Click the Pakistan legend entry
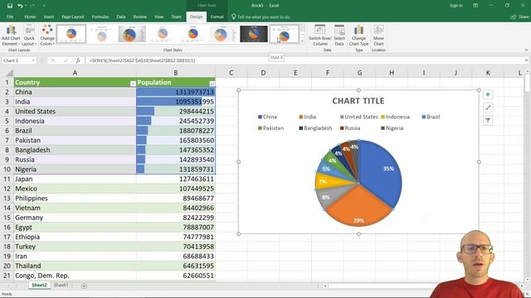The height and width of the screenshot is (298, 531). click(x=271, y=128)
